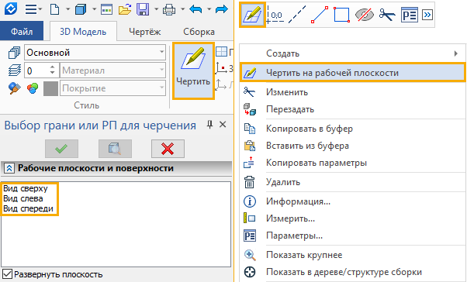Screen dimensions: 467x282
Task: Open dropdown arrow next to printer icon
Action: (182, 9)
